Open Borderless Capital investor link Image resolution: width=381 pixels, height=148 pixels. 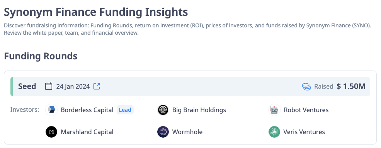click(87, 110)
